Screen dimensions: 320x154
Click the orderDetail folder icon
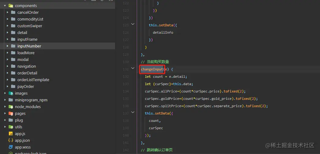[x=13, y=73]
